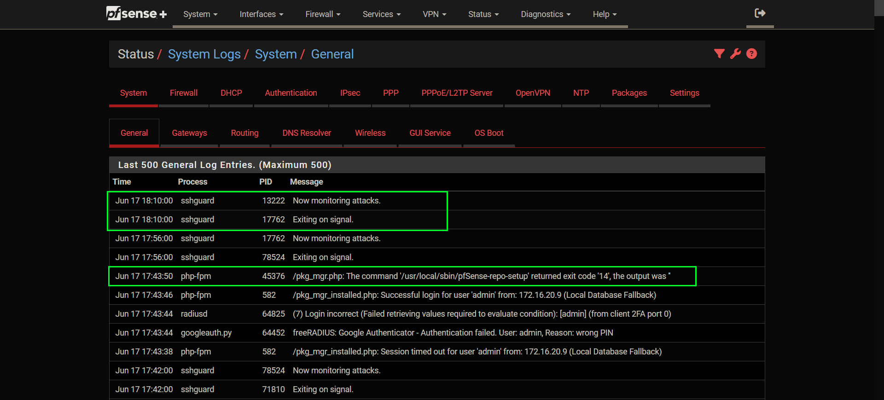Switch to the Wireless sub-tab
The width and height of the screenshot is (884, 400).
[370, 133]
